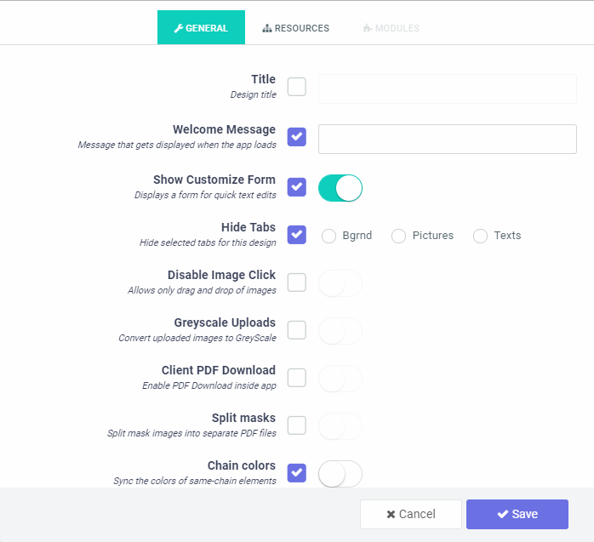Image resolution: width=594 pixels, height=542 pixels.
Task: Click the Client PDF Download label
Action: (219, 370)
